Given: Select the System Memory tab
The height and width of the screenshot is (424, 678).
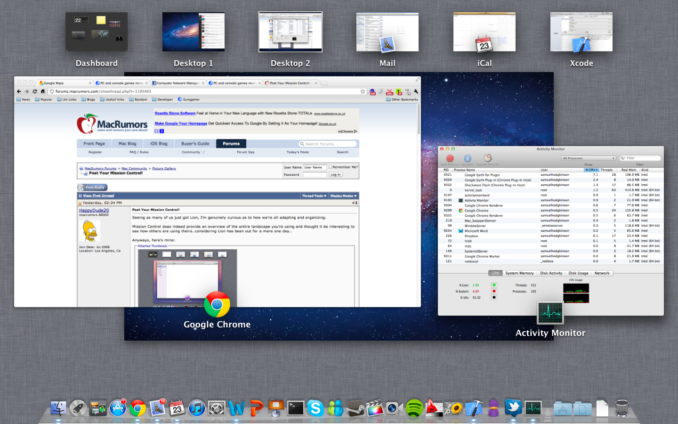Looking at the screenshot, I should coord(519,273).
